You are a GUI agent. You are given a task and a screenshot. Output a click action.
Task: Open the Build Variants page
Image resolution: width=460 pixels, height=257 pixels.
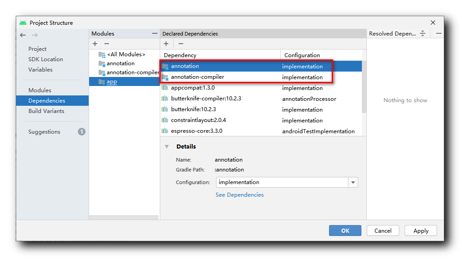pos(46,111)
